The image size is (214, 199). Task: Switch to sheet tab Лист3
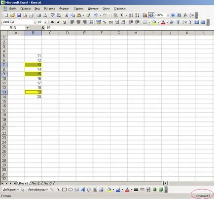pos(47,183)
